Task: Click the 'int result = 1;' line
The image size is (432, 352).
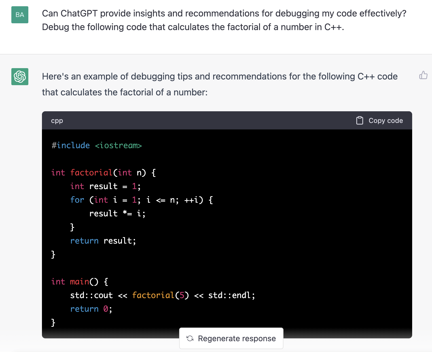Action: pos(105,186)
